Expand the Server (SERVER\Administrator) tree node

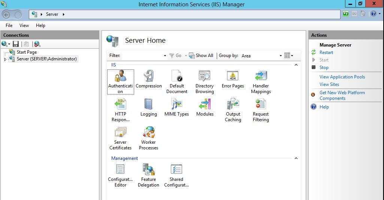click(x=5, y=59)
